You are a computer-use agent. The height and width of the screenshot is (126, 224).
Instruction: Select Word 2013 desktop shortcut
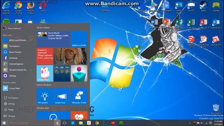click(154, 23)
